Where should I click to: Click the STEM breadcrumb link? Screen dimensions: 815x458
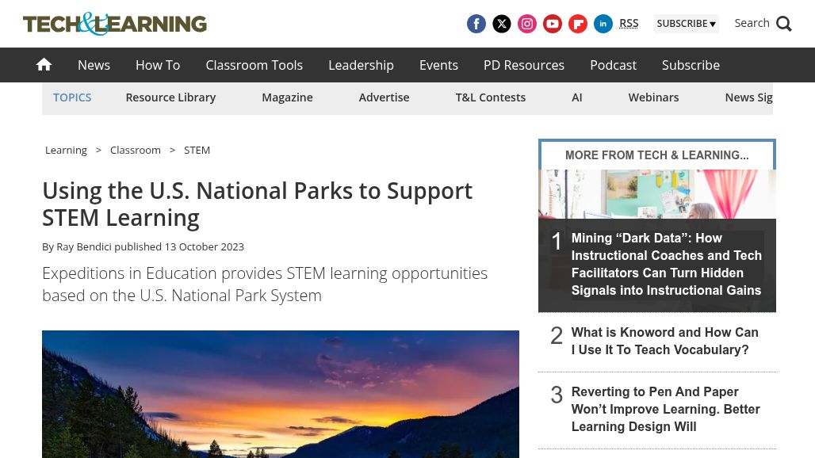pos(197,150)
